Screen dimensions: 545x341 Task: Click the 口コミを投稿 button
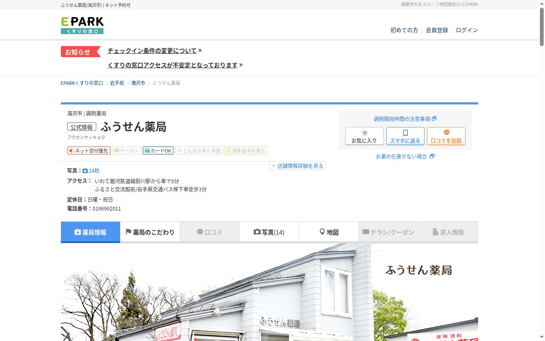(x=446, y=136)
